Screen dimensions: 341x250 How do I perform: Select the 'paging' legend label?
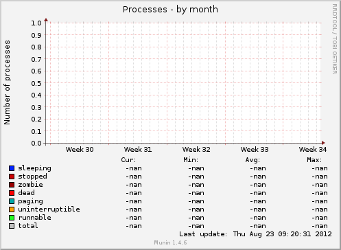point(30,201)
